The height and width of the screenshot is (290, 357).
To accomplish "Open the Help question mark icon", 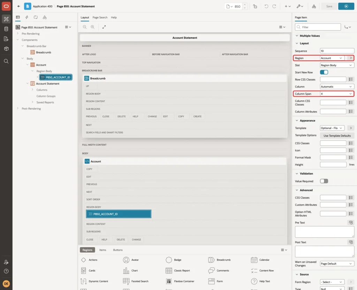I will tap(6, 271).
